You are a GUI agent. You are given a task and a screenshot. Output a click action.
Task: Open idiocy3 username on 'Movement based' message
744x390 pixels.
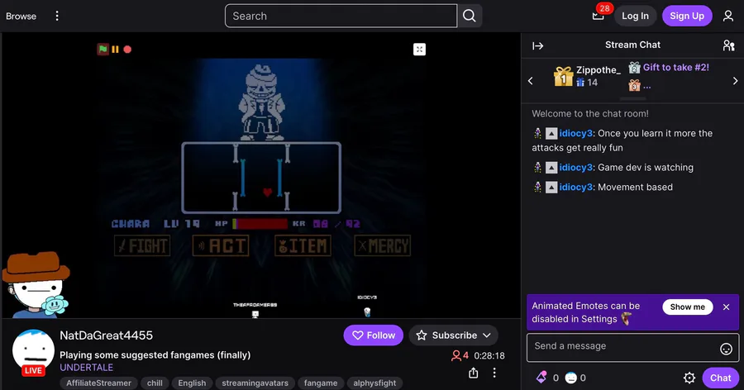click(x=576, y=187)
